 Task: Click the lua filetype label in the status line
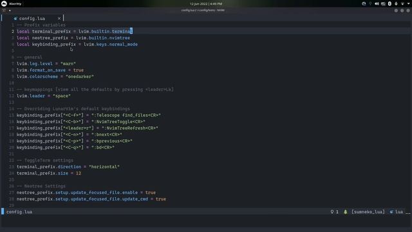coord(399,212)
